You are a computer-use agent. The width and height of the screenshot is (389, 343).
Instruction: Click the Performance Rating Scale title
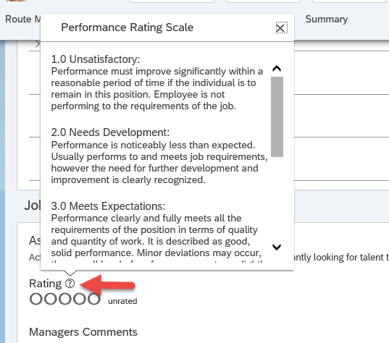tap(127, 27)
